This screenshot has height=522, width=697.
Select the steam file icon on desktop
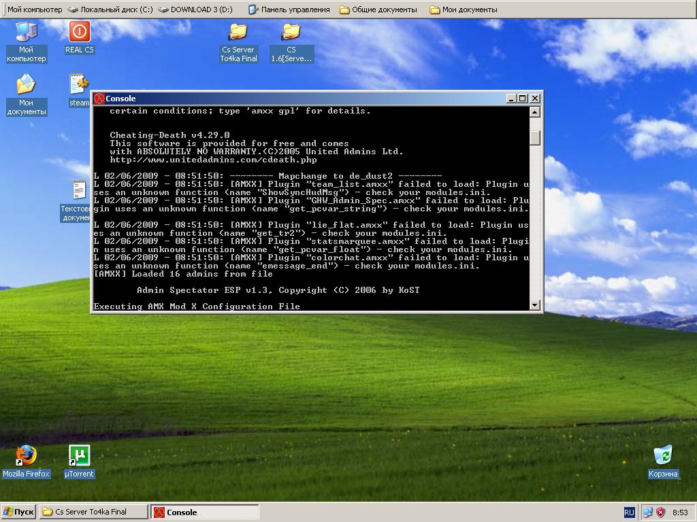point(80,90)
